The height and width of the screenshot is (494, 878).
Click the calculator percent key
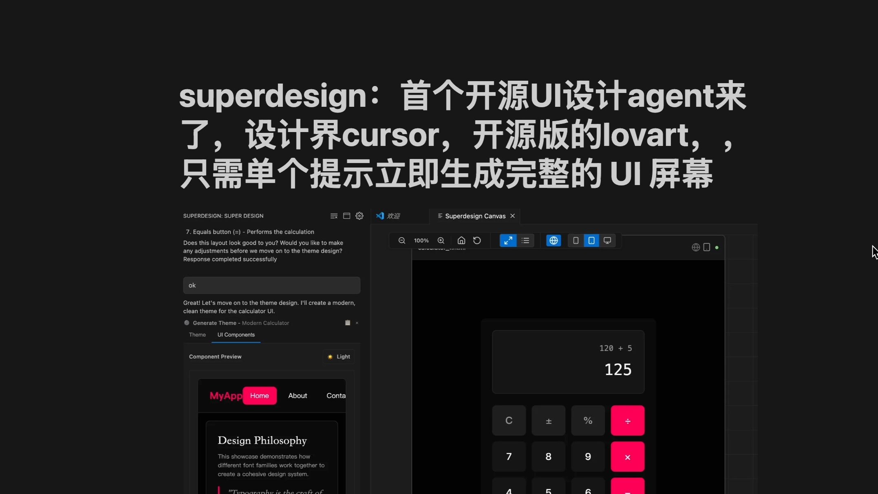588,420
